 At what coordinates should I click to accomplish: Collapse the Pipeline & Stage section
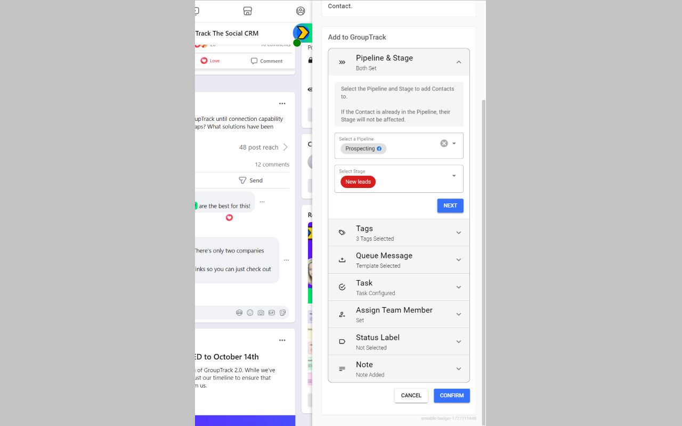tap(459, 62)
